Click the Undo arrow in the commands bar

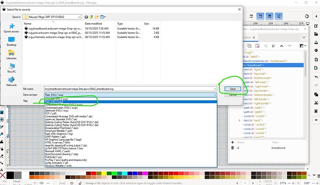click(x=316, y=77)
